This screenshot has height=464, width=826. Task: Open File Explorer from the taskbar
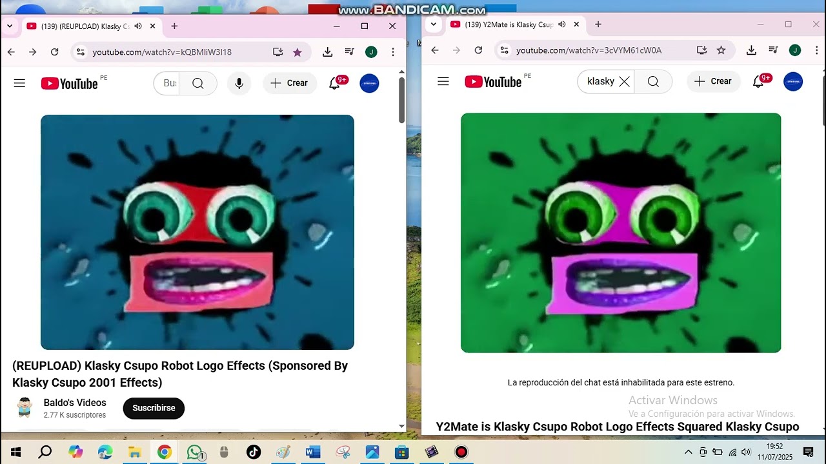(134, 452)
